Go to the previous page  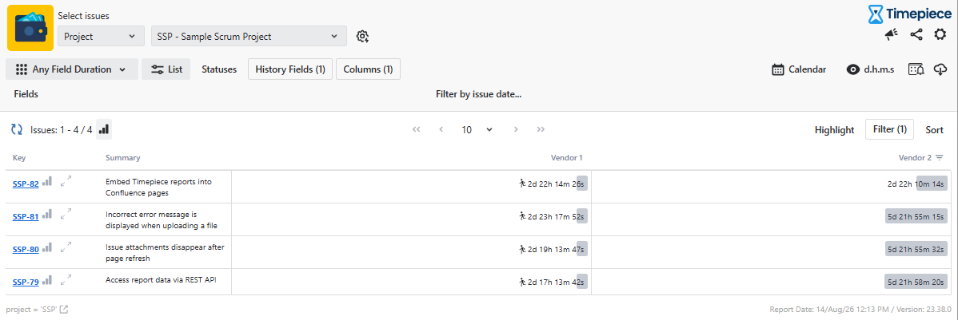pyautogui.click(x=441, y=129)
